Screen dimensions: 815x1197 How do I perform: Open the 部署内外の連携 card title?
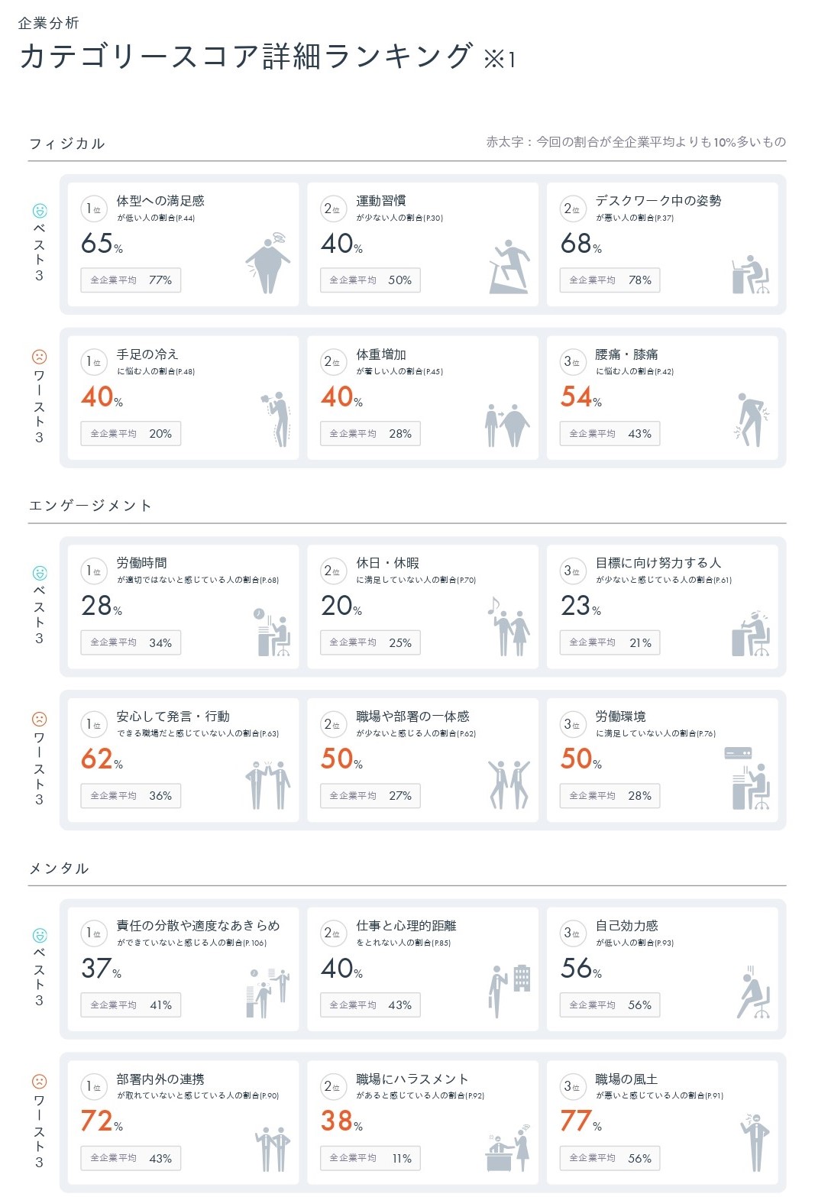click(x=160, y=1079)
